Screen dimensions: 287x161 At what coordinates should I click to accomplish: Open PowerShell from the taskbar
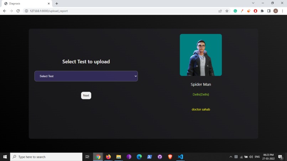click(x=150, y=157)
